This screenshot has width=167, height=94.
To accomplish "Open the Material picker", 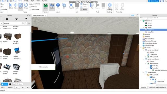I will click(71, 6).
